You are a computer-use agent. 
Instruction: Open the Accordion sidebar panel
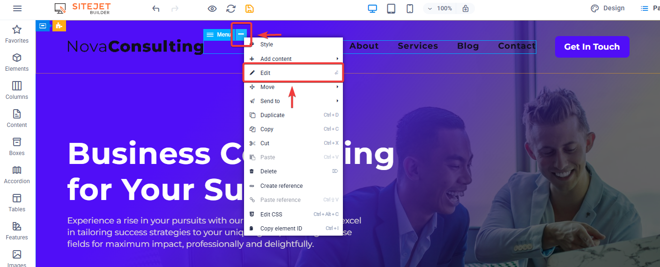point(17,175)
